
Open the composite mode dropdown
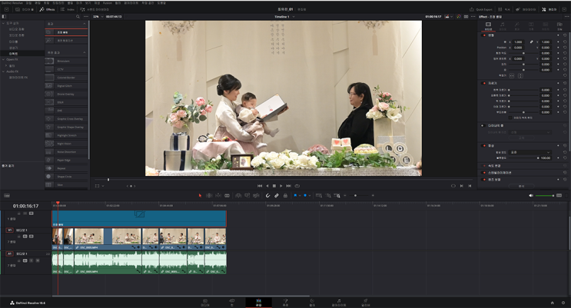click(531, 152)
